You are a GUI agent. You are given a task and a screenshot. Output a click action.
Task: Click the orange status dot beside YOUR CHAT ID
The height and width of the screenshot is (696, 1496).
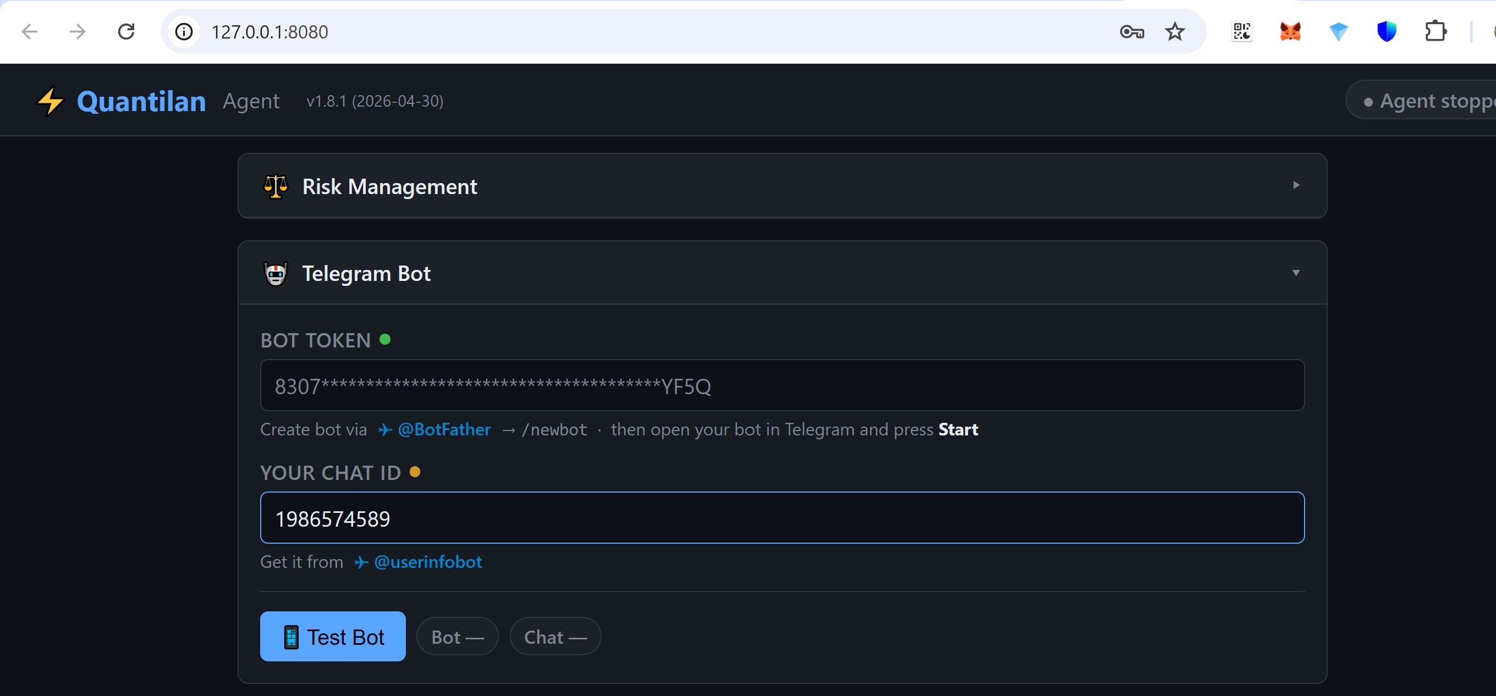pyautogui.click(x=415, y=472)
